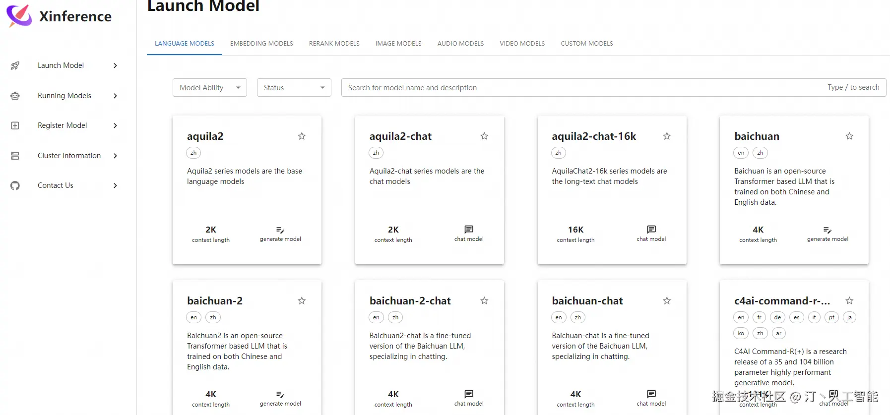The image size is (890, 415).
Task: Click the generate model icon on aquila2 card
Action: (x=280, y=230)
